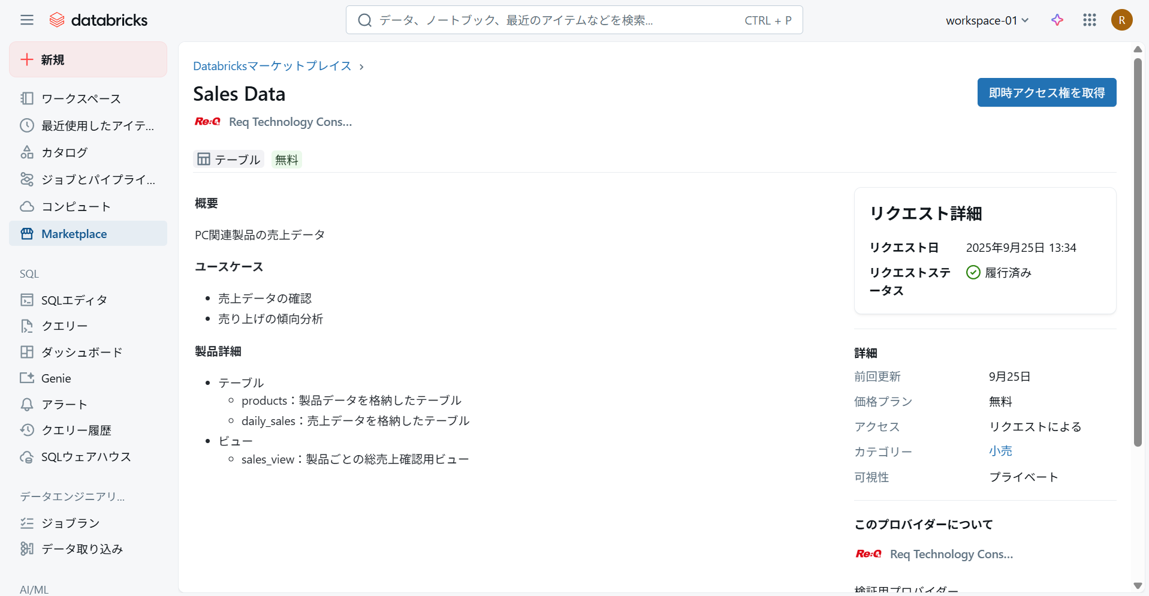Open the user avatar R menu
The image size is (1149, 596).
[x=1122, y=20]
